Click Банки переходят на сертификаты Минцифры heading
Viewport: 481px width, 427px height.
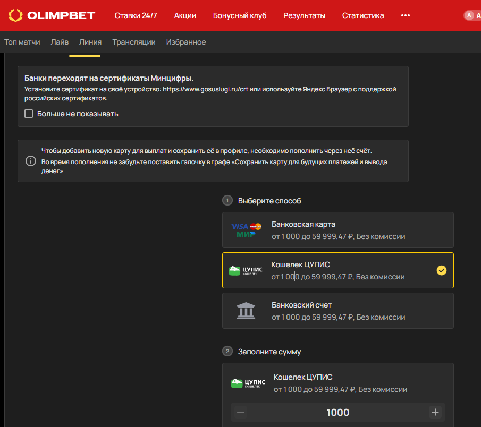[x=109, y=78]
